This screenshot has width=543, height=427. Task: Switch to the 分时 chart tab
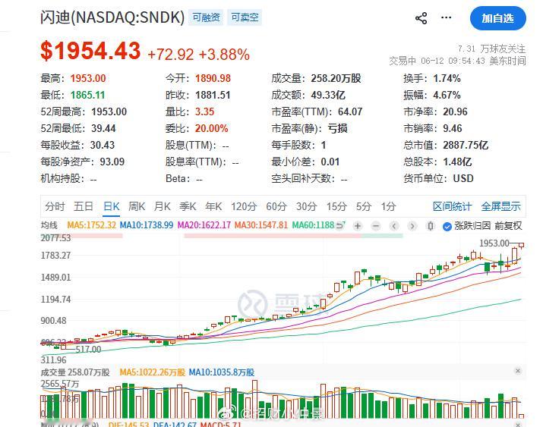(x=55, y=206)
